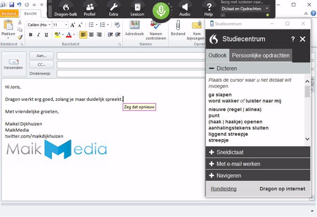The height and width of the screenshot is (217, 317).
Task: Toggle the green Dragon microphone
Action: [x=161, y=11]
